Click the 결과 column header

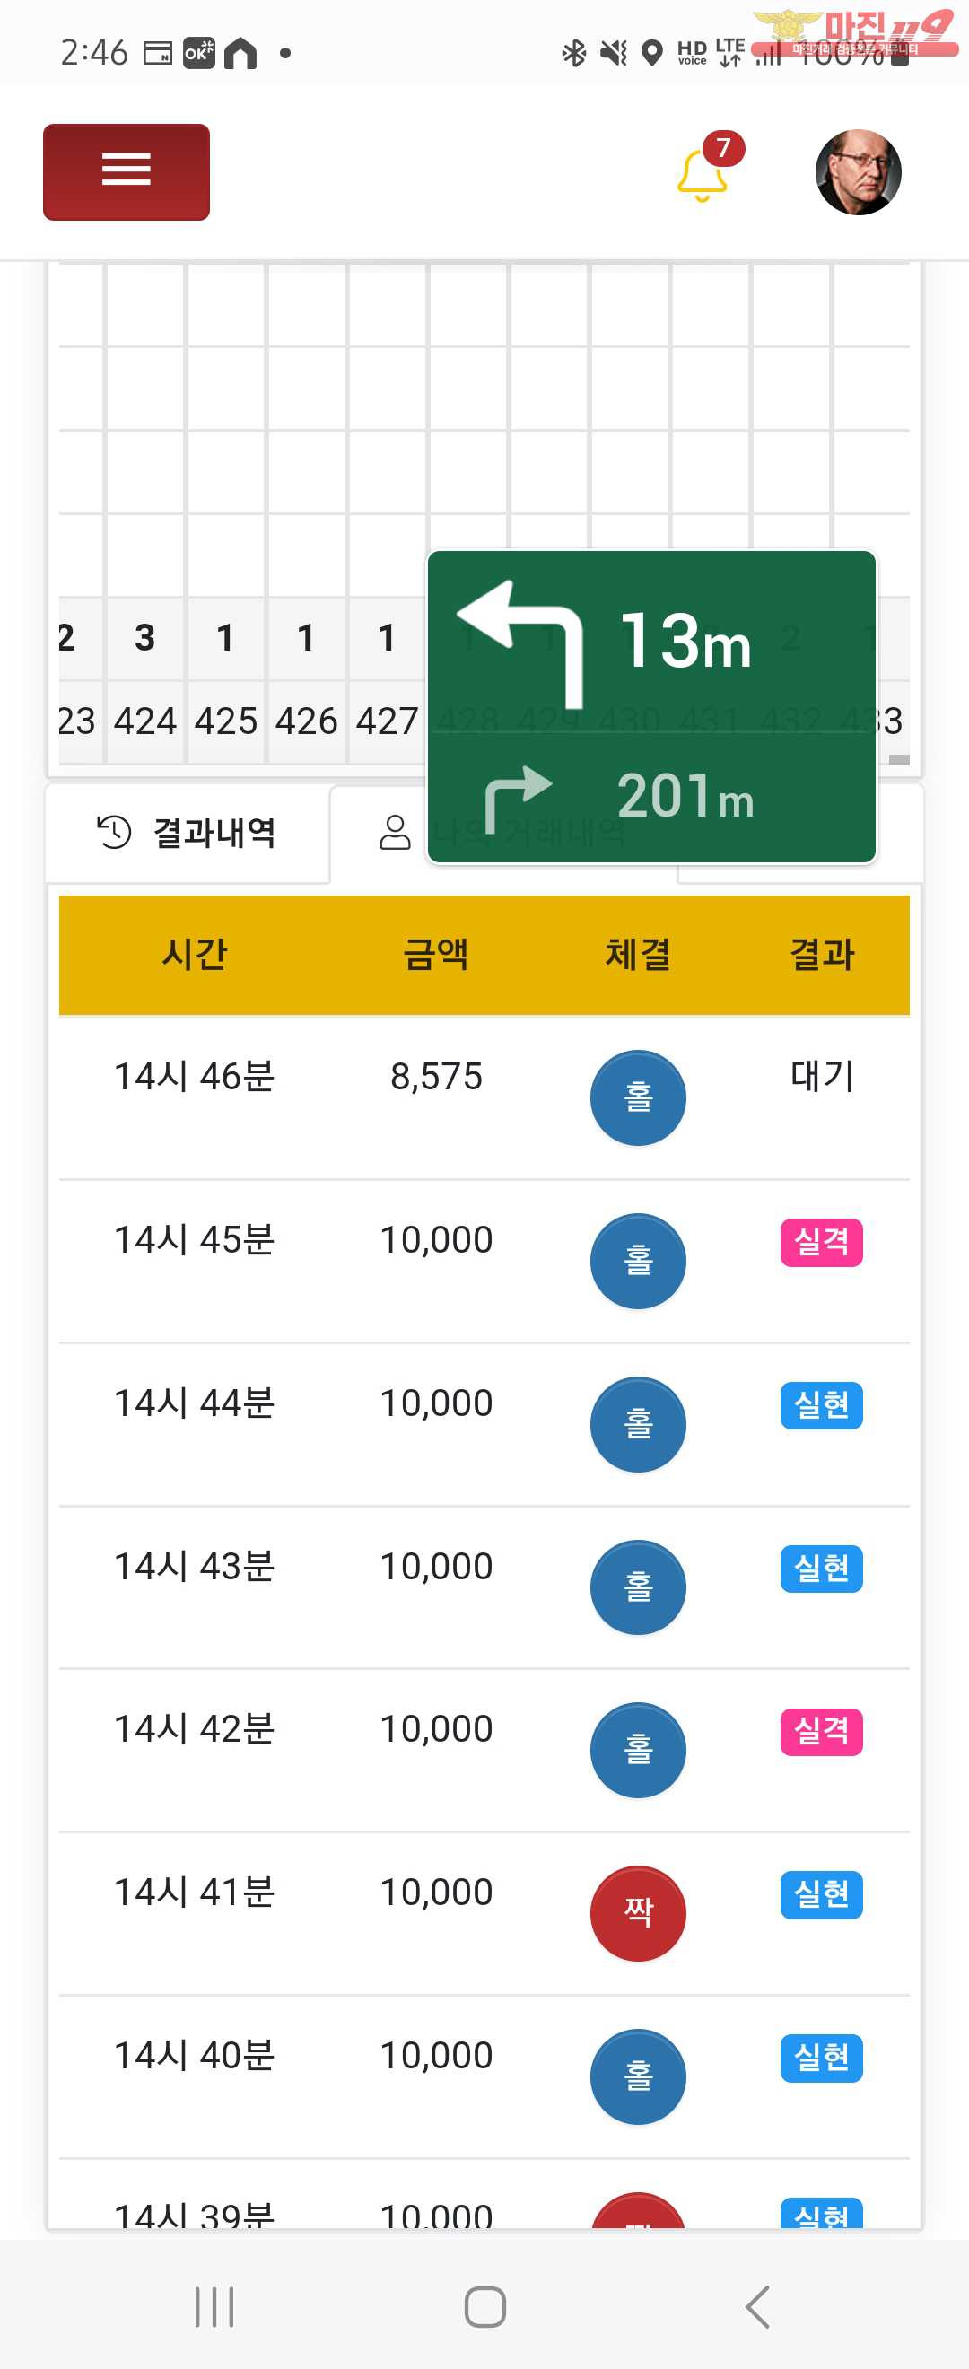pos(822,955)
